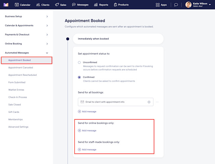Image resolution: width=215 pixels, height=164 pixels.
Task: Open Memberships settings
Action: pyautogui.click(x=15, y=120)
